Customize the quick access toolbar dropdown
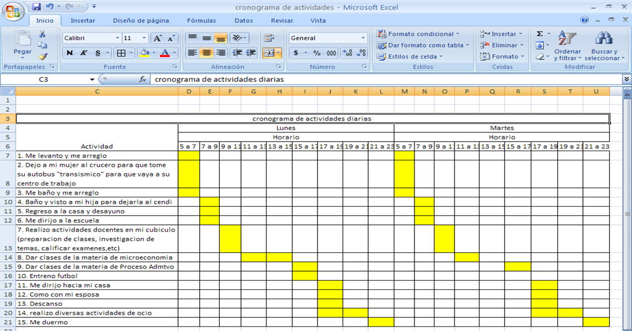632x331 pixels. point(94,7)
